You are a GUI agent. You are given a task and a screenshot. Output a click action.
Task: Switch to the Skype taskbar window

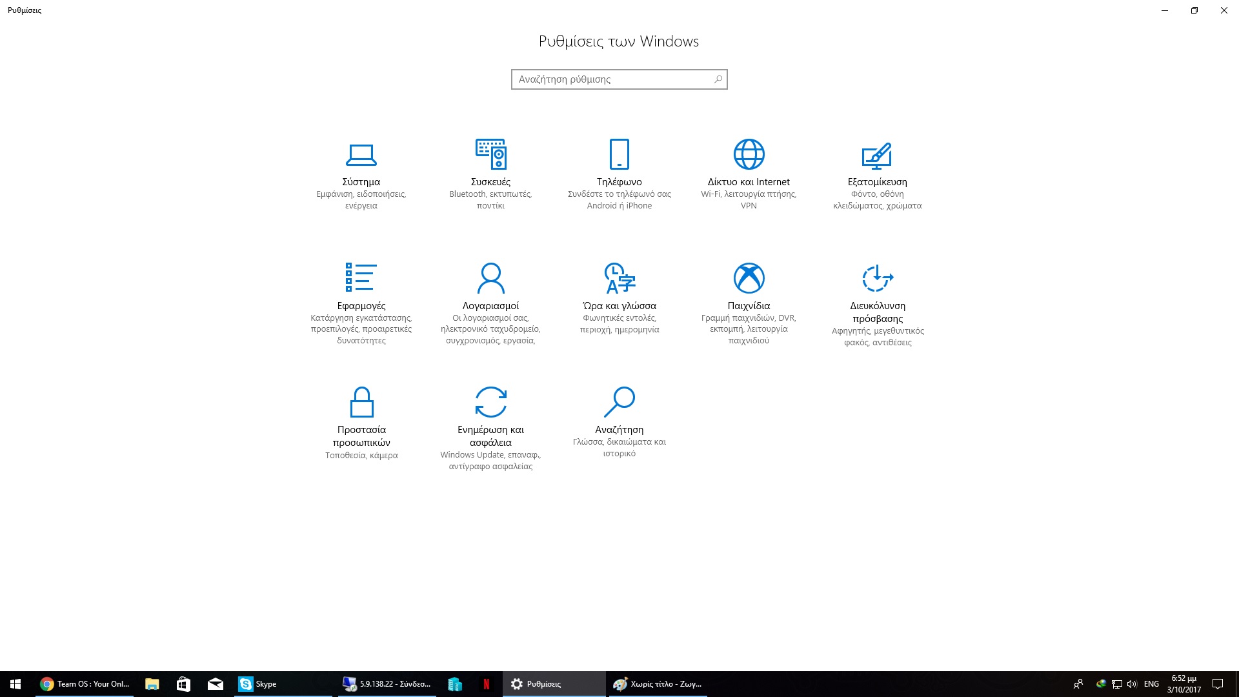tap(283, 684)
